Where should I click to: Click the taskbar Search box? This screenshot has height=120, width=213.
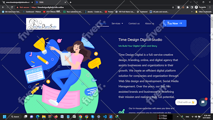(x=15, y=117)
